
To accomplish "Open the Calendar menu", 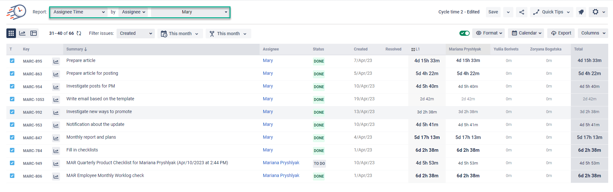I will tap(526, 33).
